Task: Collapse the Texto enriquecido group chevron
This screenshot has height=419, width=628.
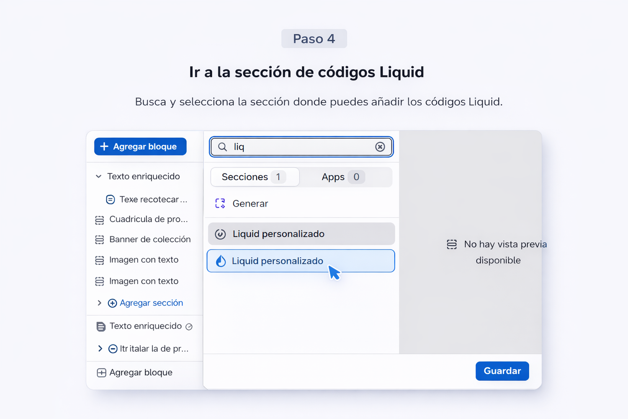Action: pyautogui.click(x=99, y=176)
